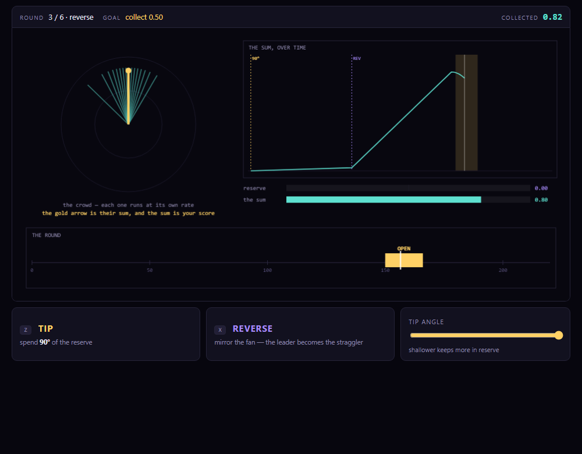Click the 'THE SUM, OVER TIME' chart title
Viewport: 582px width, 454px height.
coord(277,48)
